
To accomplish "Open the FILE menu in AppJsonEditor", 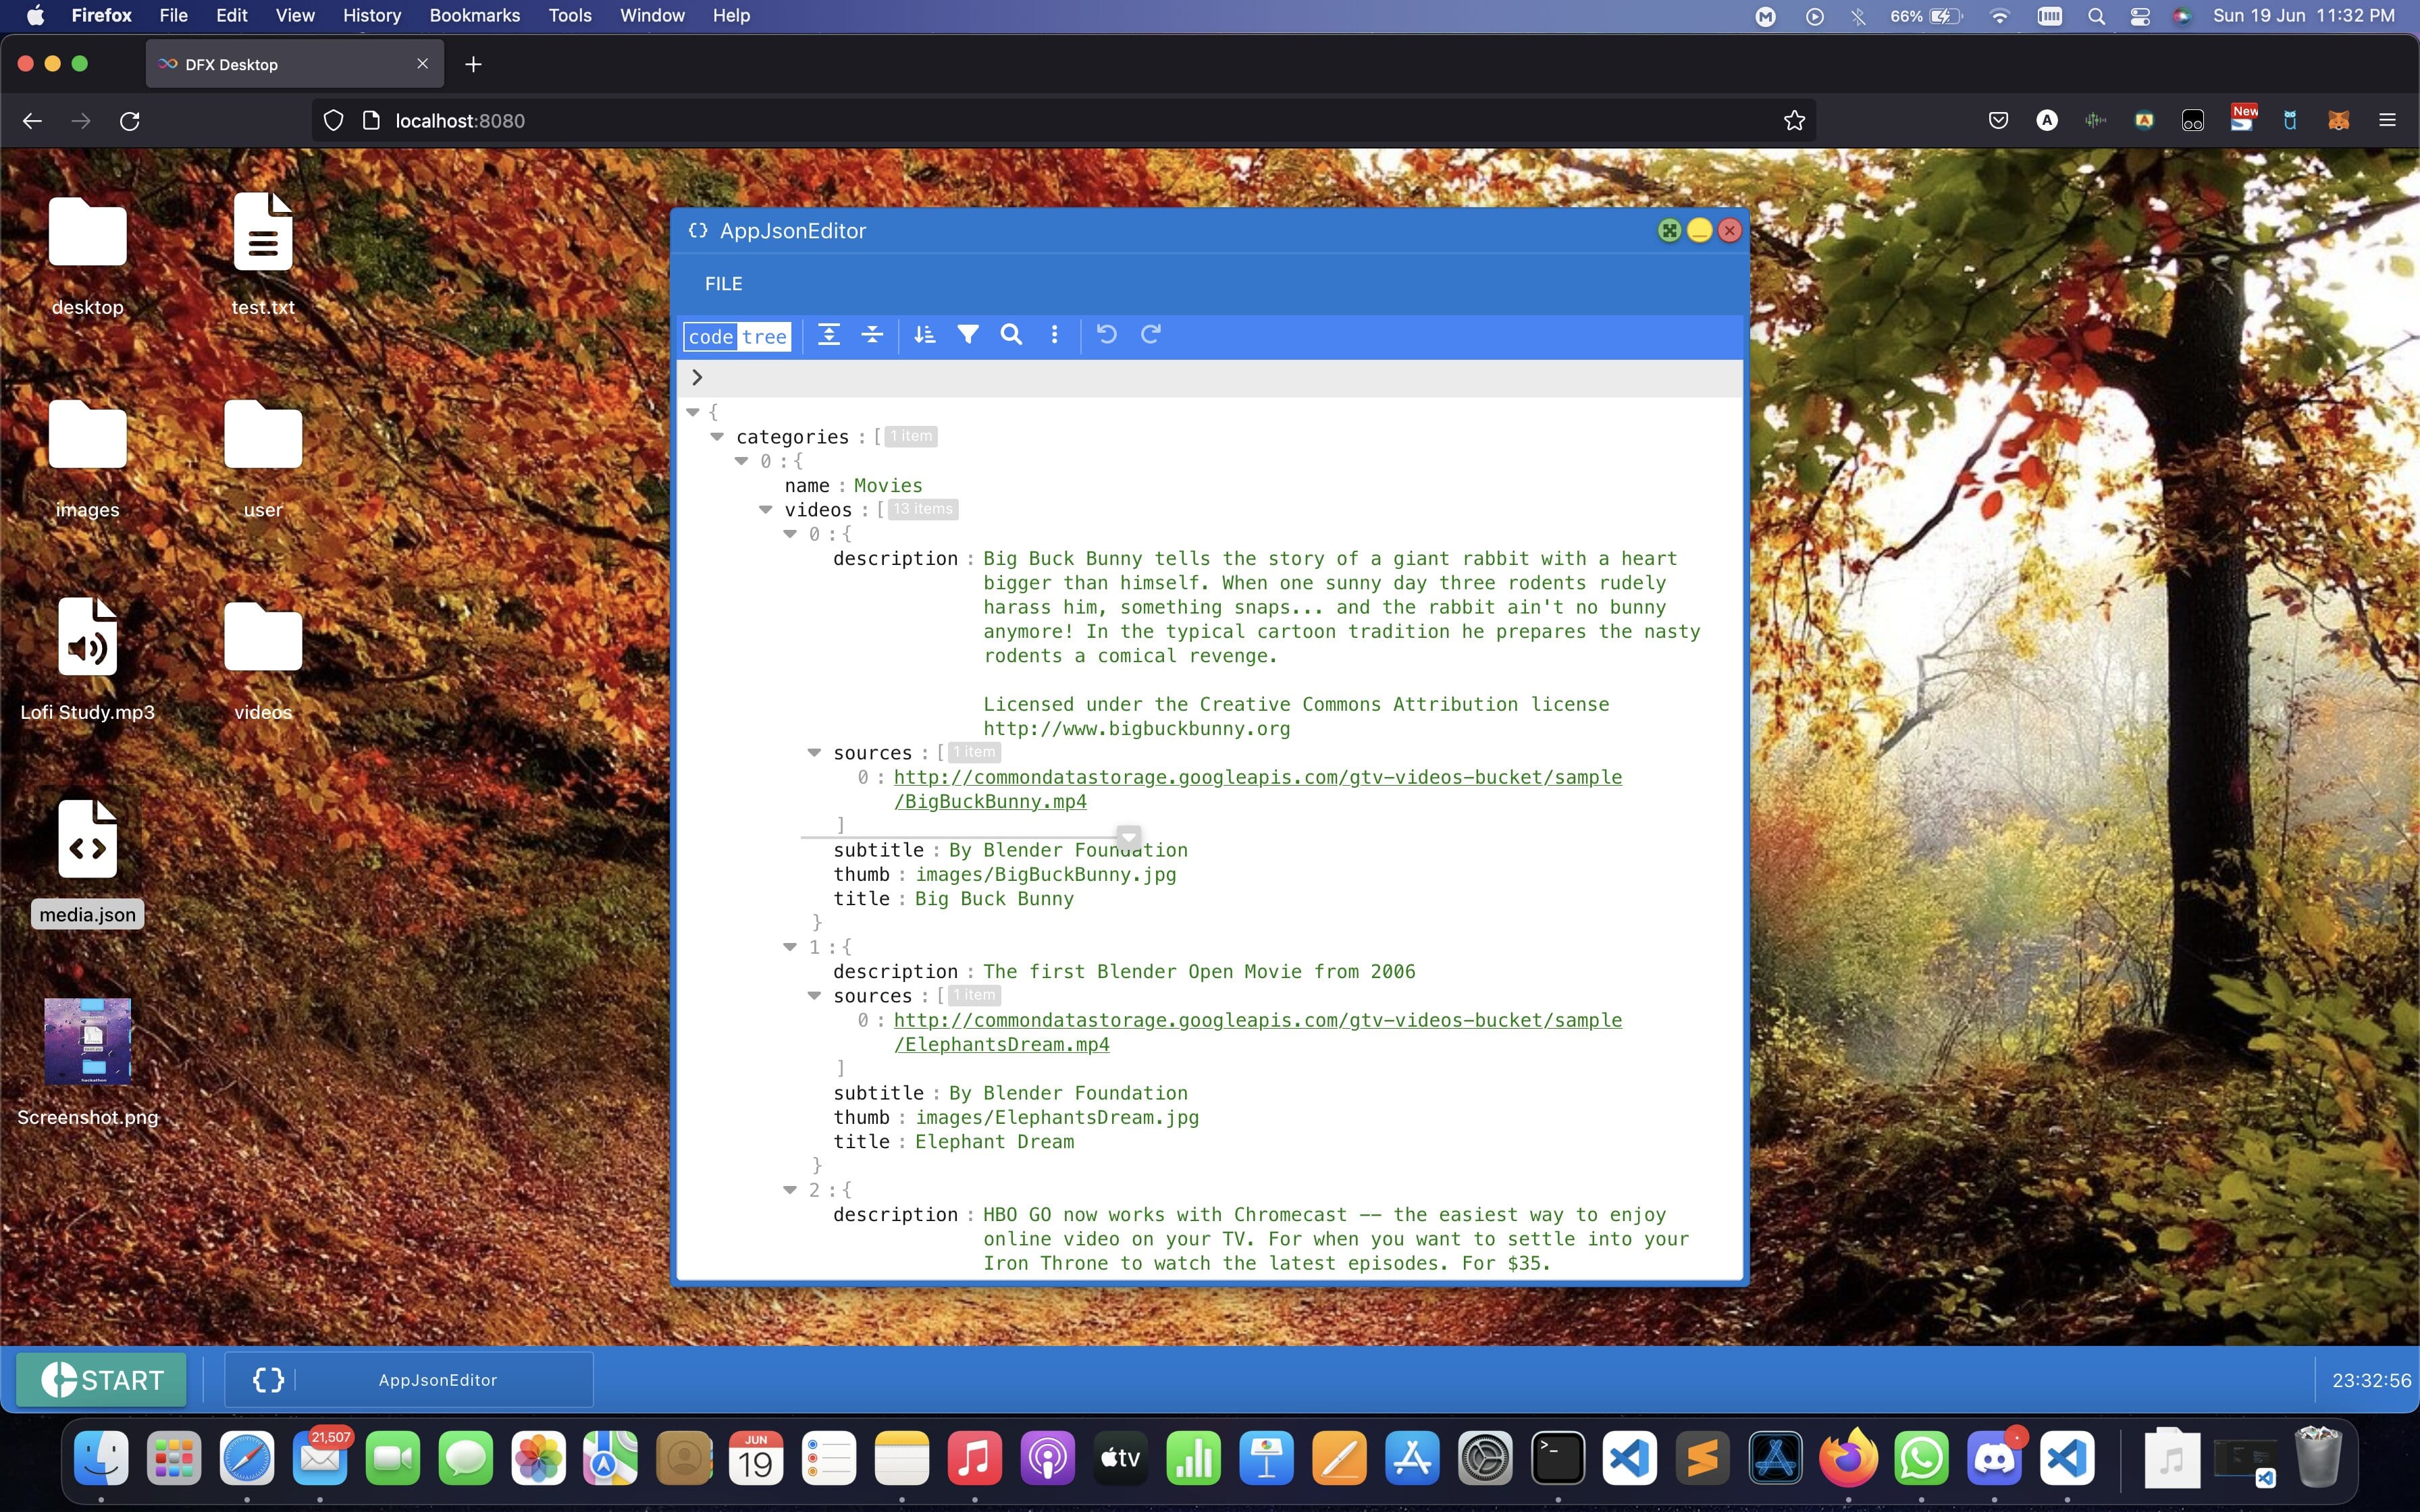I will (x=723, y=284).
